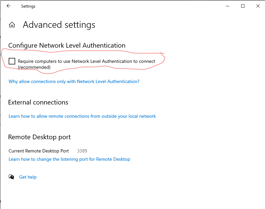Open Settings home via house icon
Viewport: 265px width, 209px height.
click(x=12, y=25)
